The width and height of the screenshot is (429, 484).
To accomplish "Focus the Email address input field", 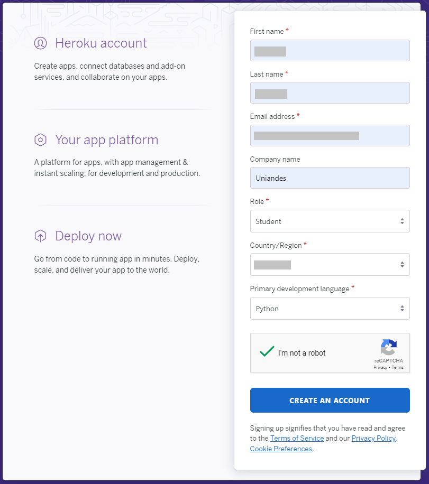I will point(330,135).
